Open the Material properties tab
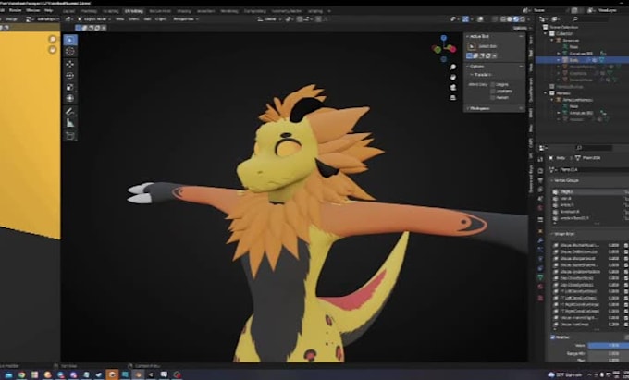 pyautogui.click(x=540, y=287)
